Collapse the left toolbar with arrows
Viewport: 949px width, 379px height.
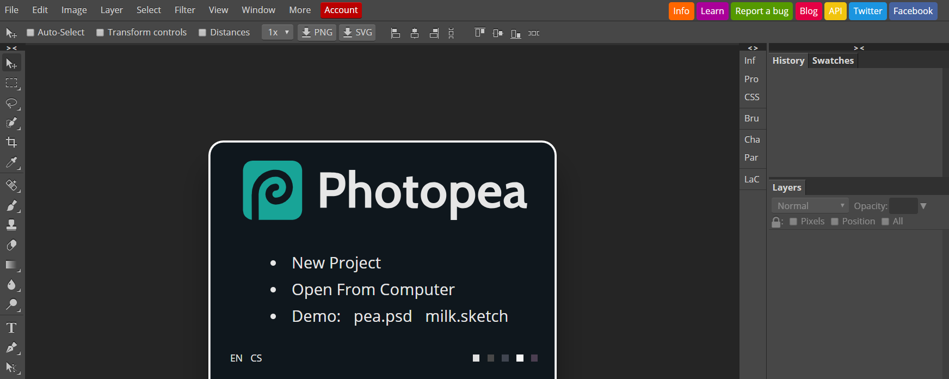tap(11, 48)
